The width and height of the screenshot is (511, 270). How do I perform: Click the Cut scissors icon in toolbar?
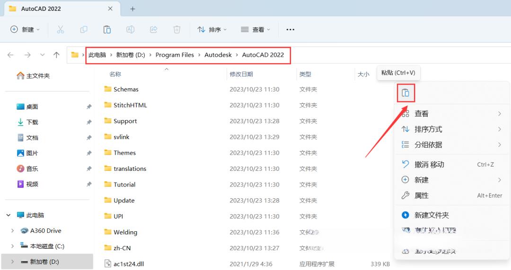(60, 30)
